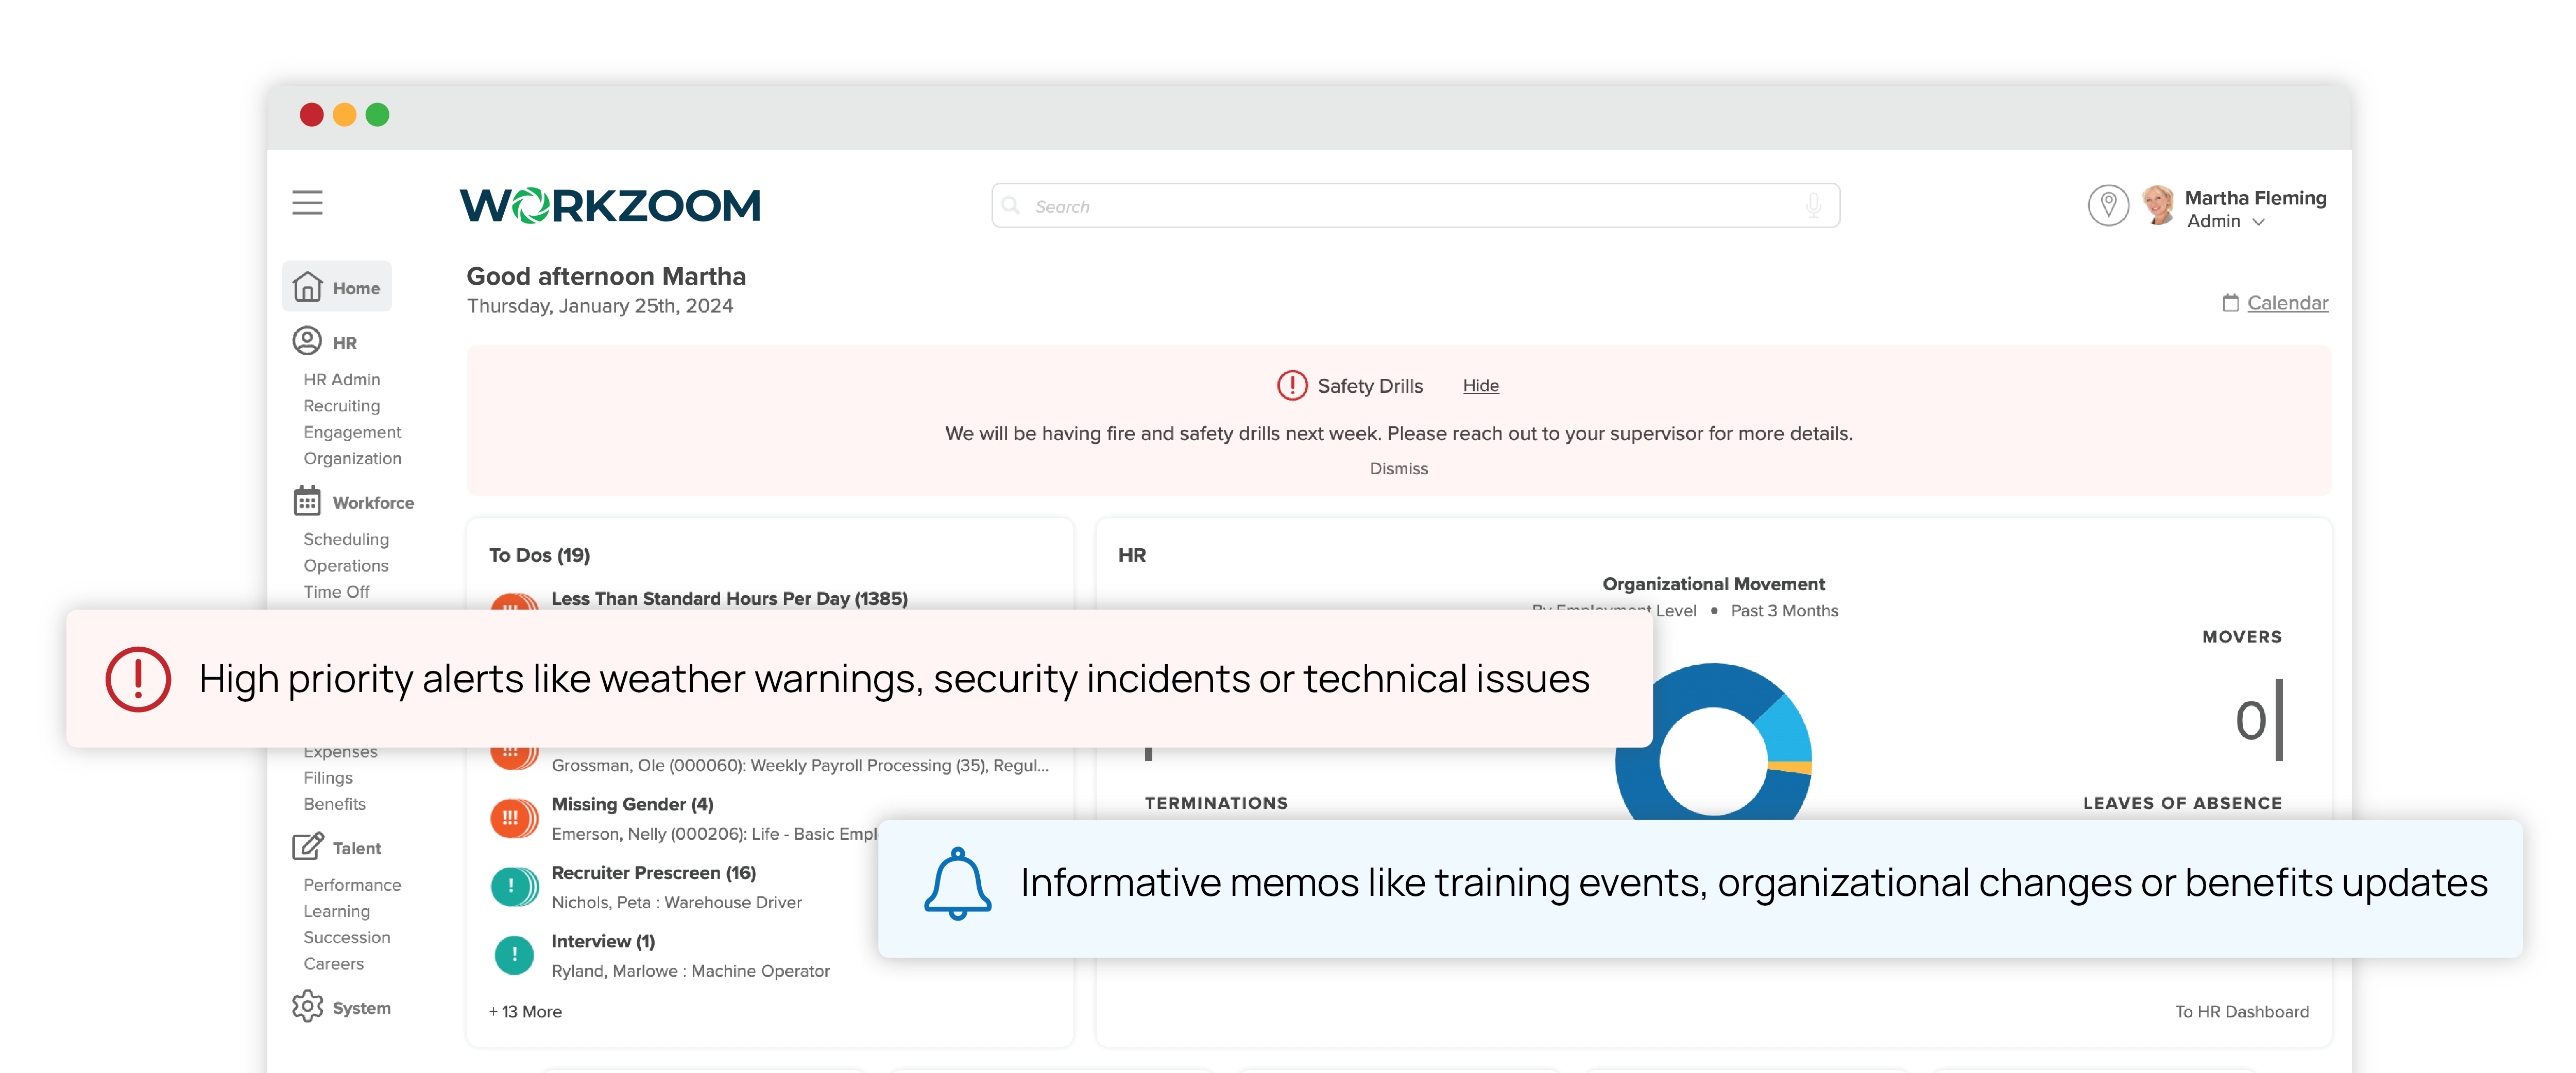Image resolution: width=2576 pixels, height=1073 pixels.
Task: Open Operations in sidebar
Action: [346, 566]
